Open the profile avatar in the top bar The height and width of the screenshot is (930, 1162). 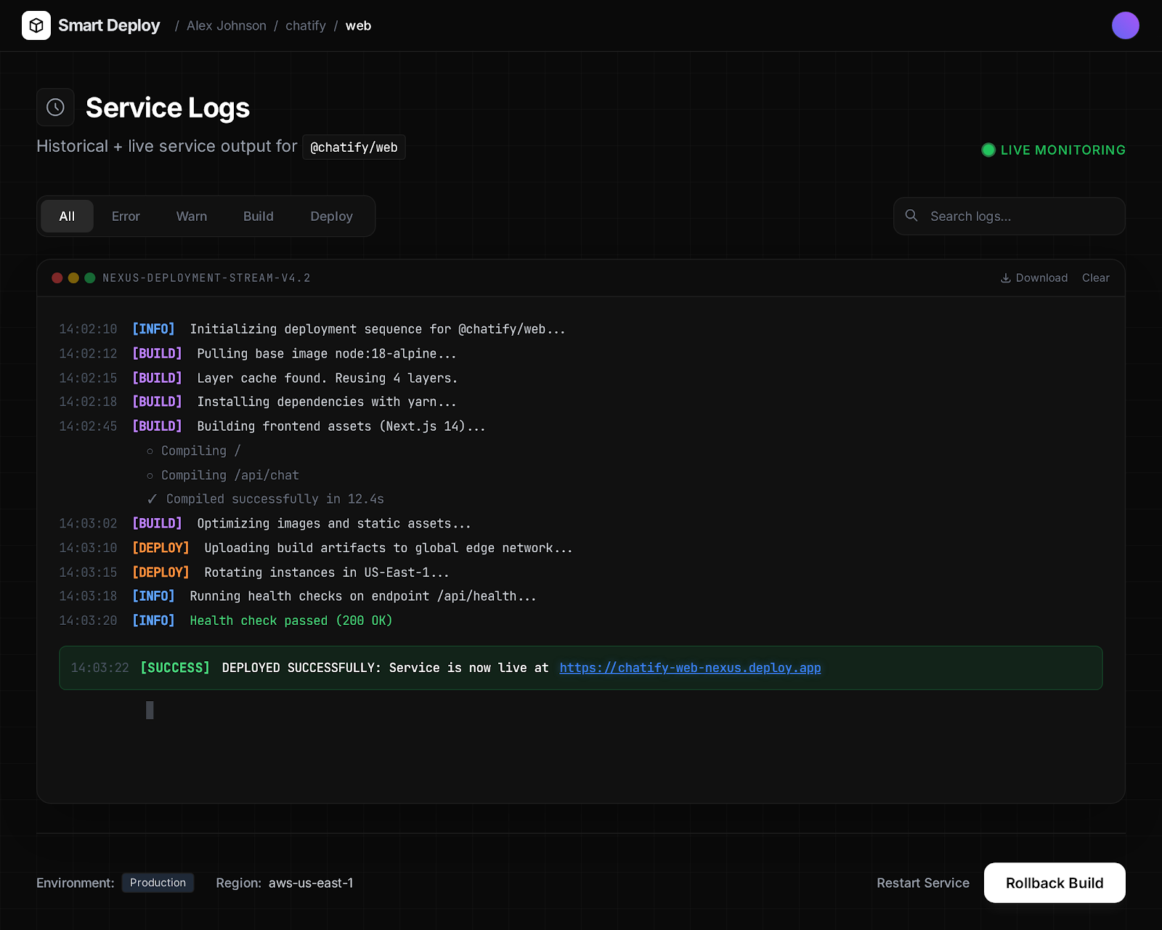coord(1125,25)
